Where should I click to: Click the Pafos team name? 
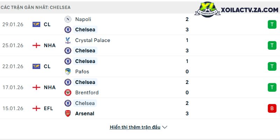coord(82,72)
